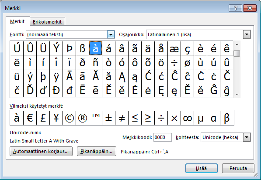Choose the Đ character in last row
The image size is (261, 180).
point(56,90)
